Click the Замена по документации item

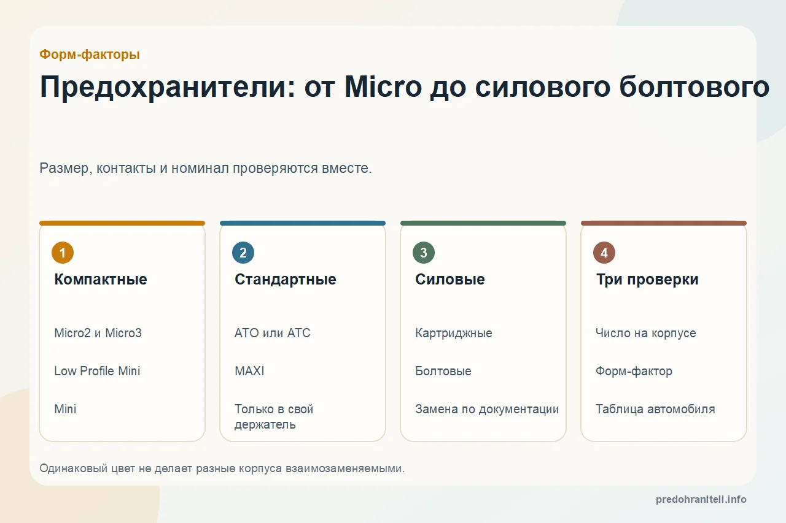(x=487, y=409)
